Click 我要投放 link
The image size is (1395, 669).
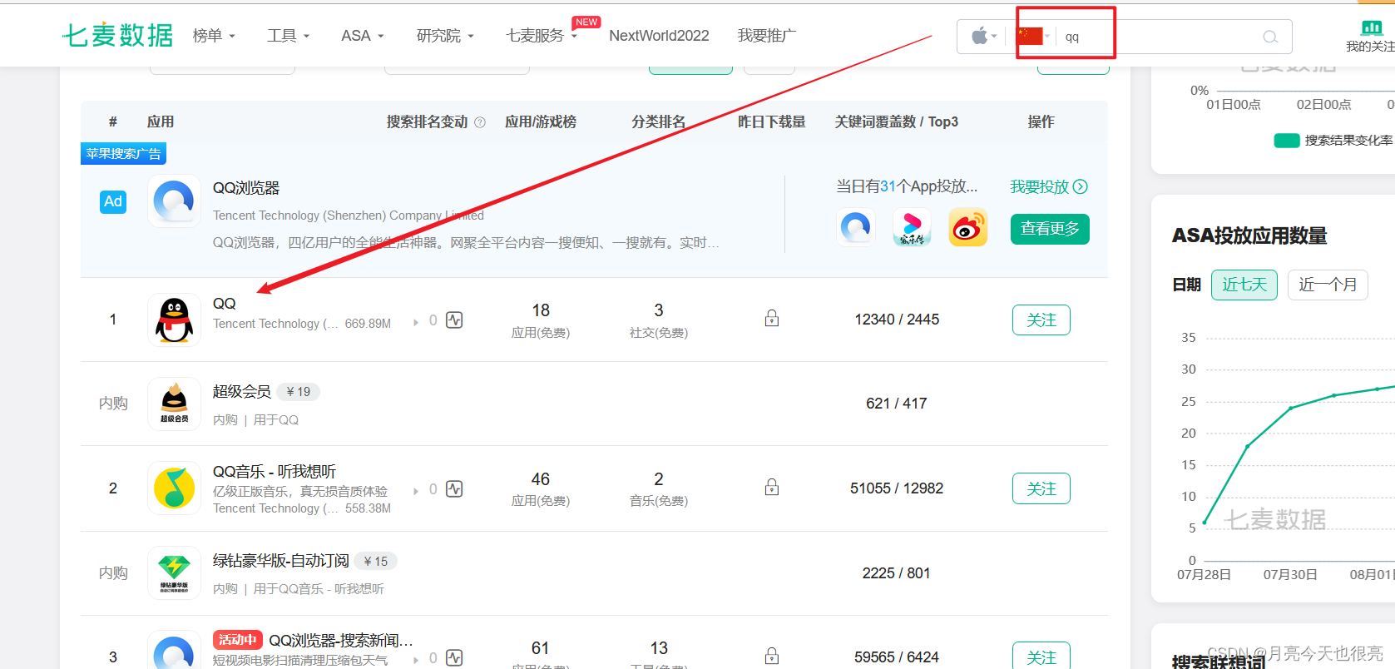[x=1049, y=186]
